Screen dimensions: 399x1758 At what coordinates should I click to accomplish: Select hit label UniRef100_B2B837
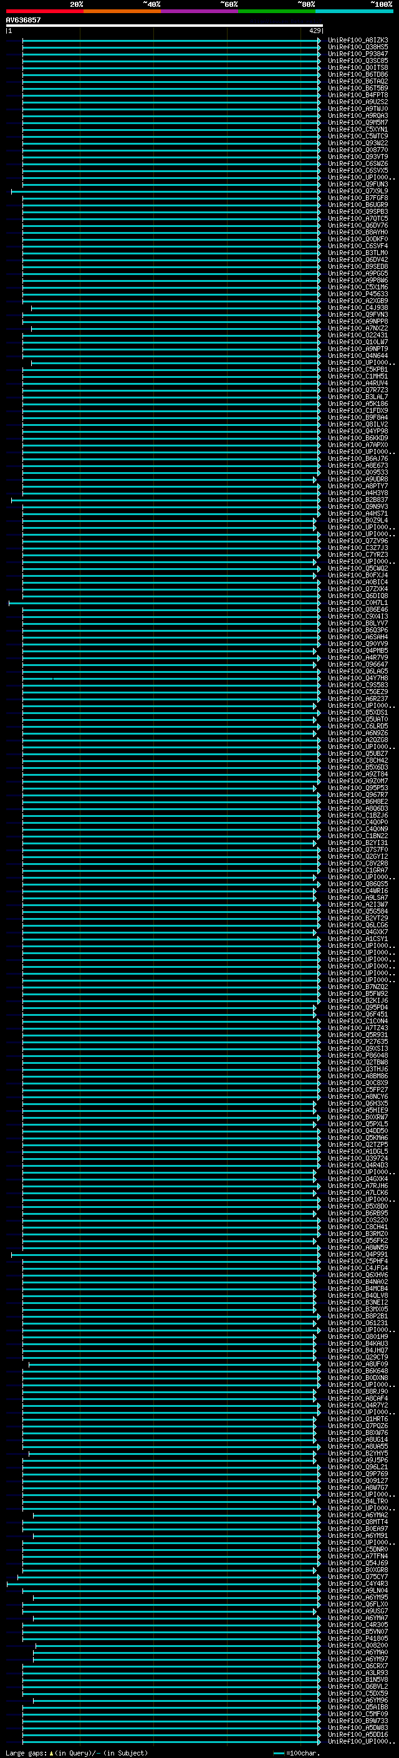358,500
